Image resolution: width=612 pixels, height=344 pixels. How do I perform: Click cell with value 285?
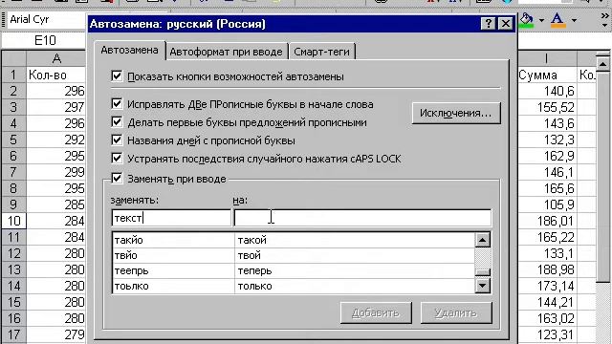pos(56,204)
